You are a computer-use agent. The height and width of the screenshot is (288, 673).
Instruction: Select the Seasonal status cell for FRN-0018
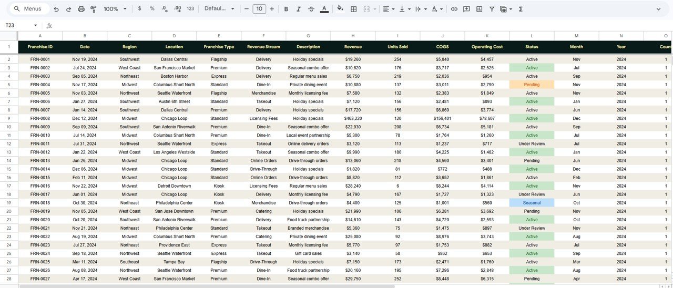coord(532,203)
